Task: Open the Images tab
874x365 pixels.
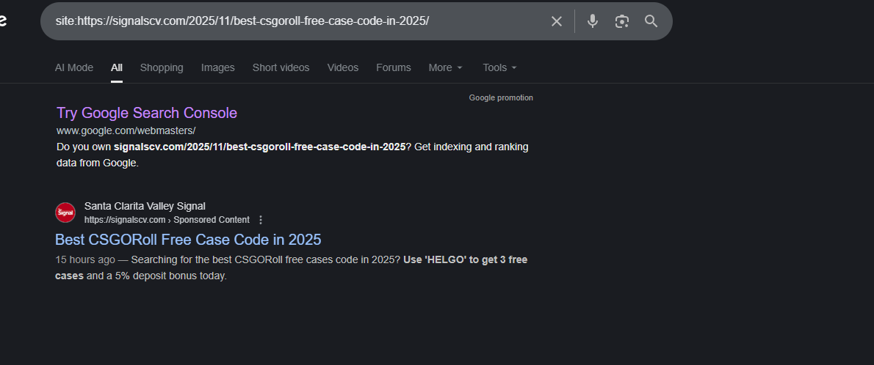Action: coord(218,67)
